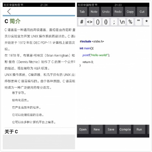Tap the back arrow in the tutorial screen
The image size is (152, 152).
pos(9,11)
